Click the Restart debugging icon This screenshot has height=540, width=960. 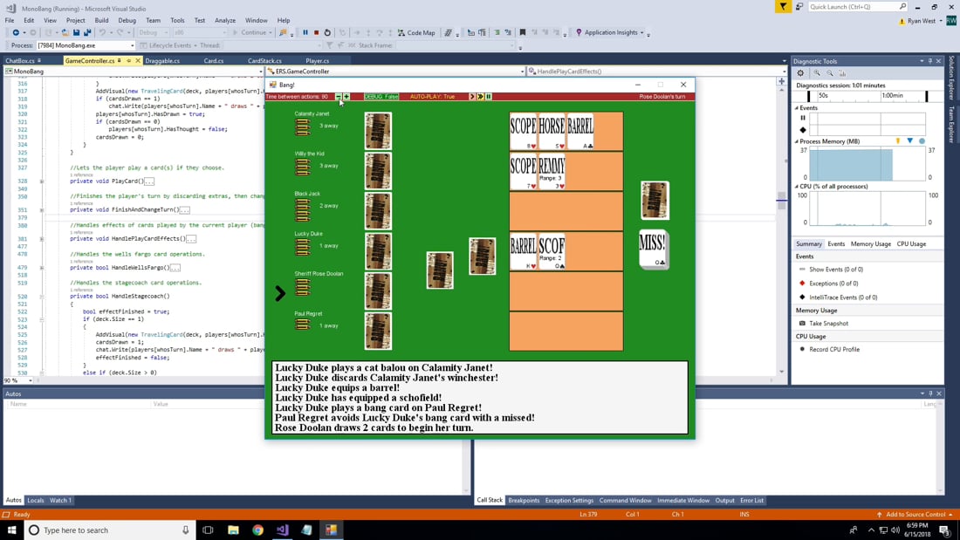click(327, 33)
